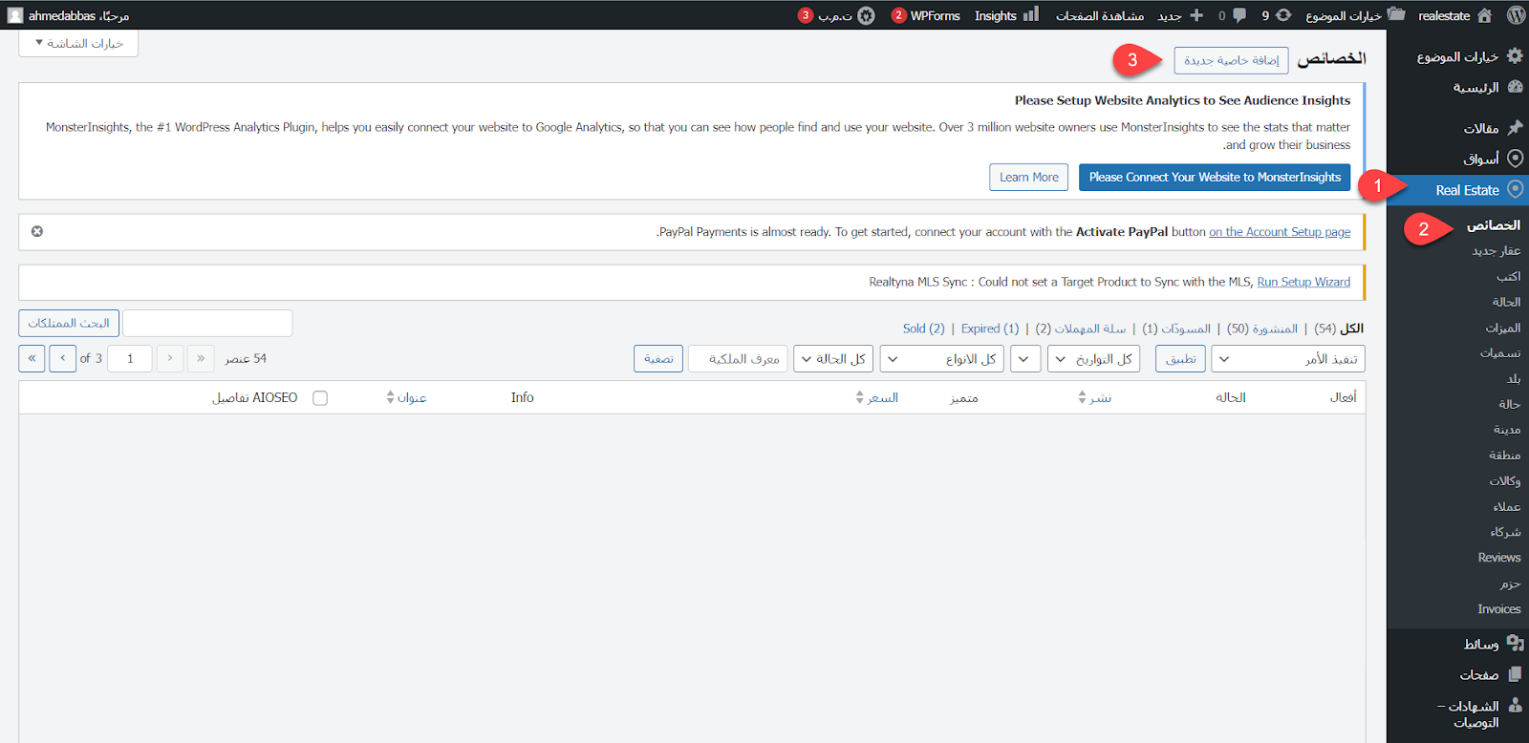The height and width of the screenshot is (743, 1529).
Task: Click the properties search input field
Action: click(x=207, y=324)
